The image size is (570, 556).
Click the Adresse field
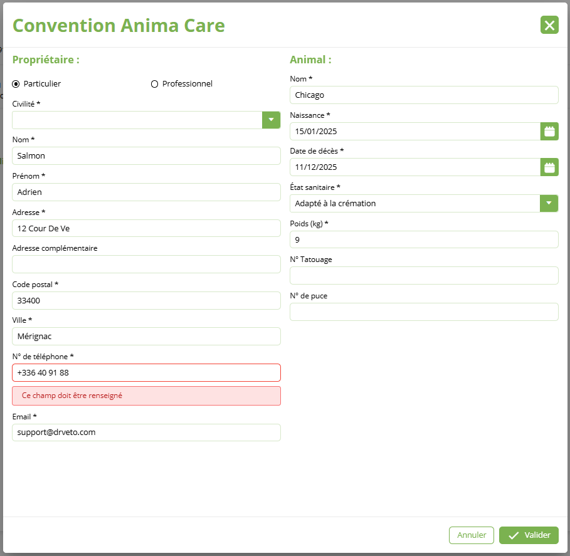(x=146, y=228)
